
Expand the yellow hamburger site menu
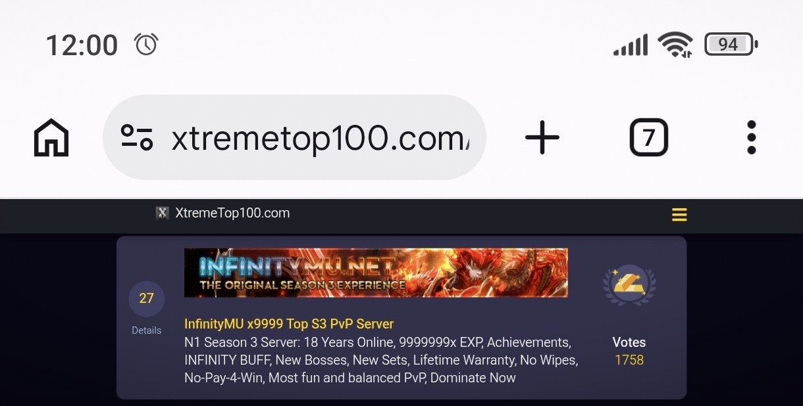coord(679,214)
